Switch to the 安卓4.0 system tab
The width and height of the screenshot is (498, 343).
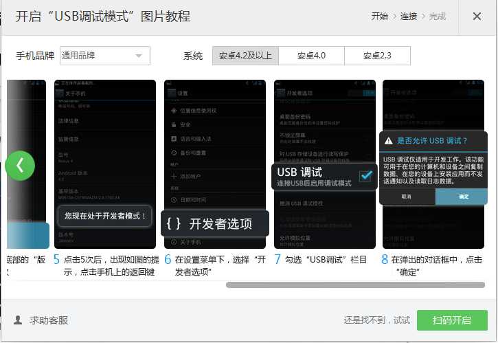[x=312, y=56]
